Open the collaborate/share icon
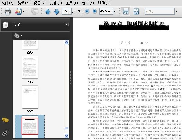Image resolution: width=182 pixels, height=140 pixels. (18, 11)
